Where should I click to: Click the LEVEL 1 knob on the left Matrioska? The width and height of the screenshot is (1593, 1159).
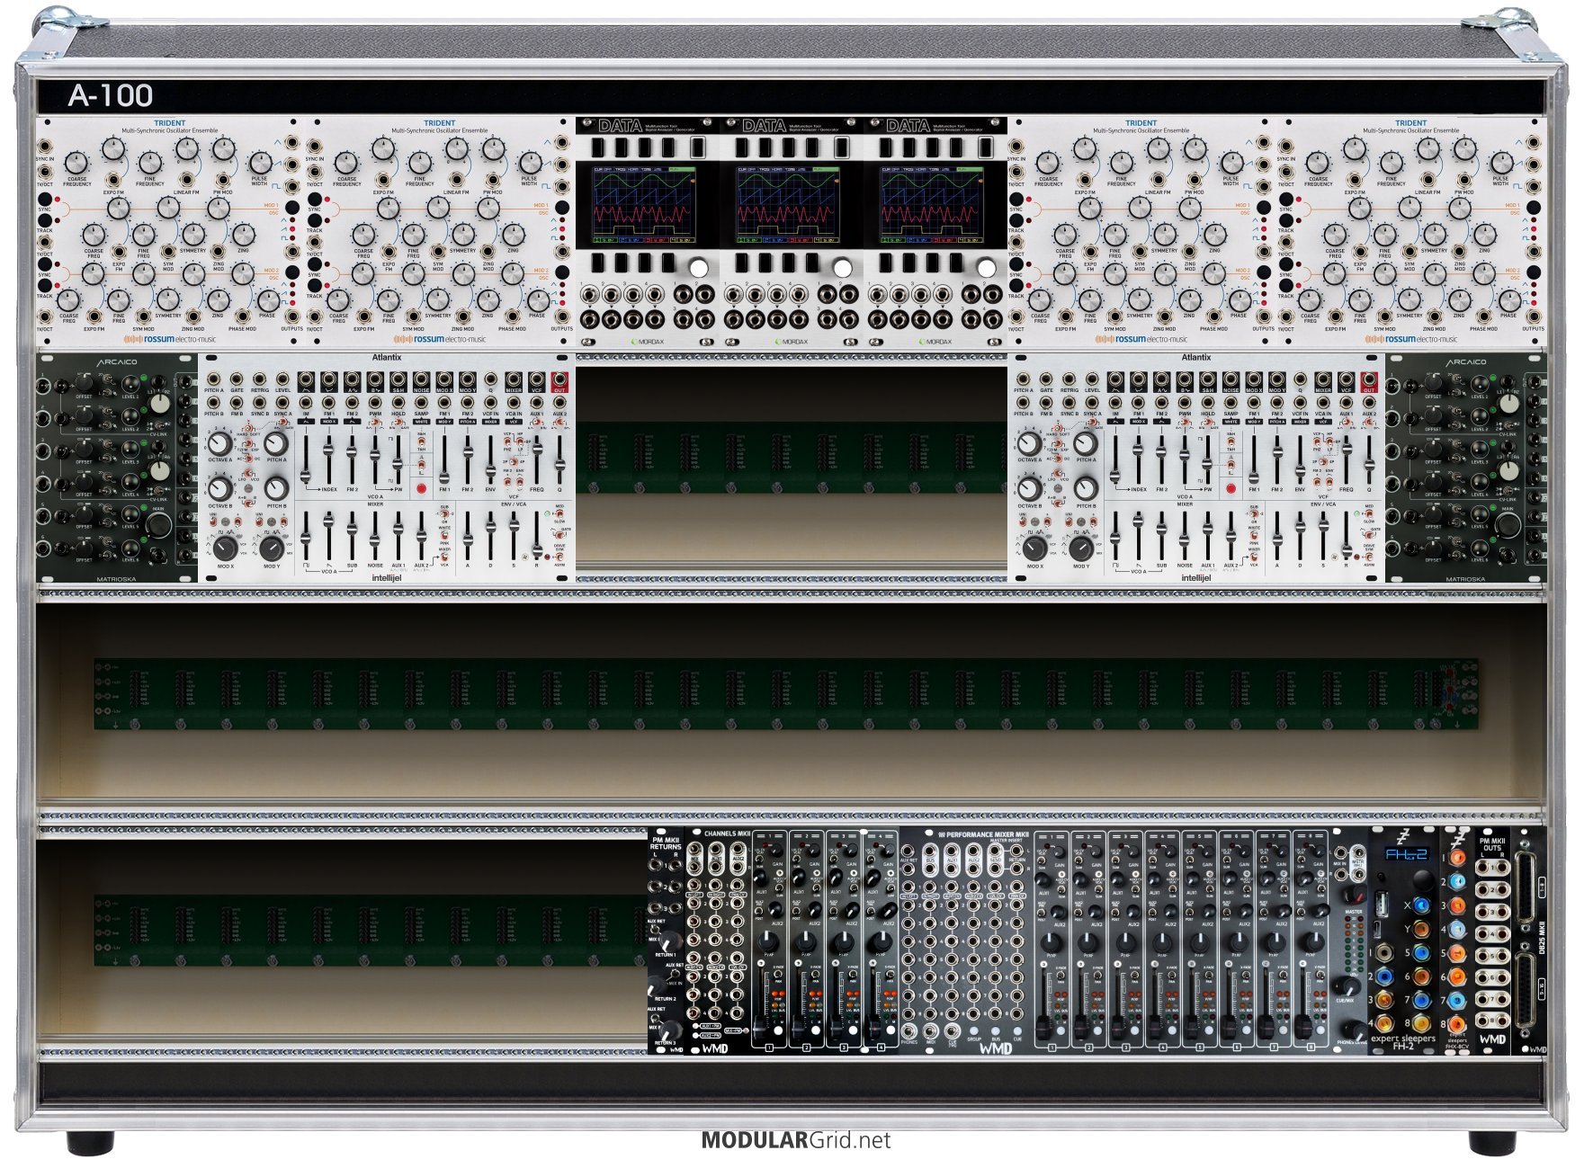(x=130, y=383)
